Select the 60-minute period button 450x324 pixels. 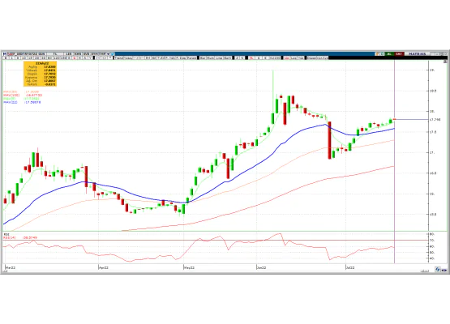pyautogui.click(x=49, y=58)
